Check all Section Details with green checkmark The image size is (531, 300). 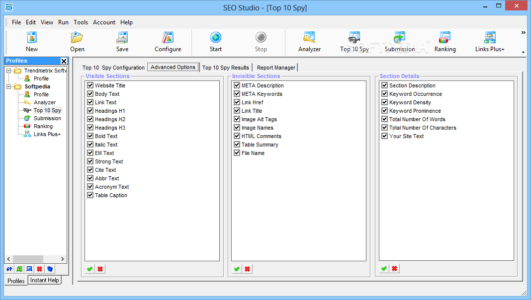[x=384, y=269]
